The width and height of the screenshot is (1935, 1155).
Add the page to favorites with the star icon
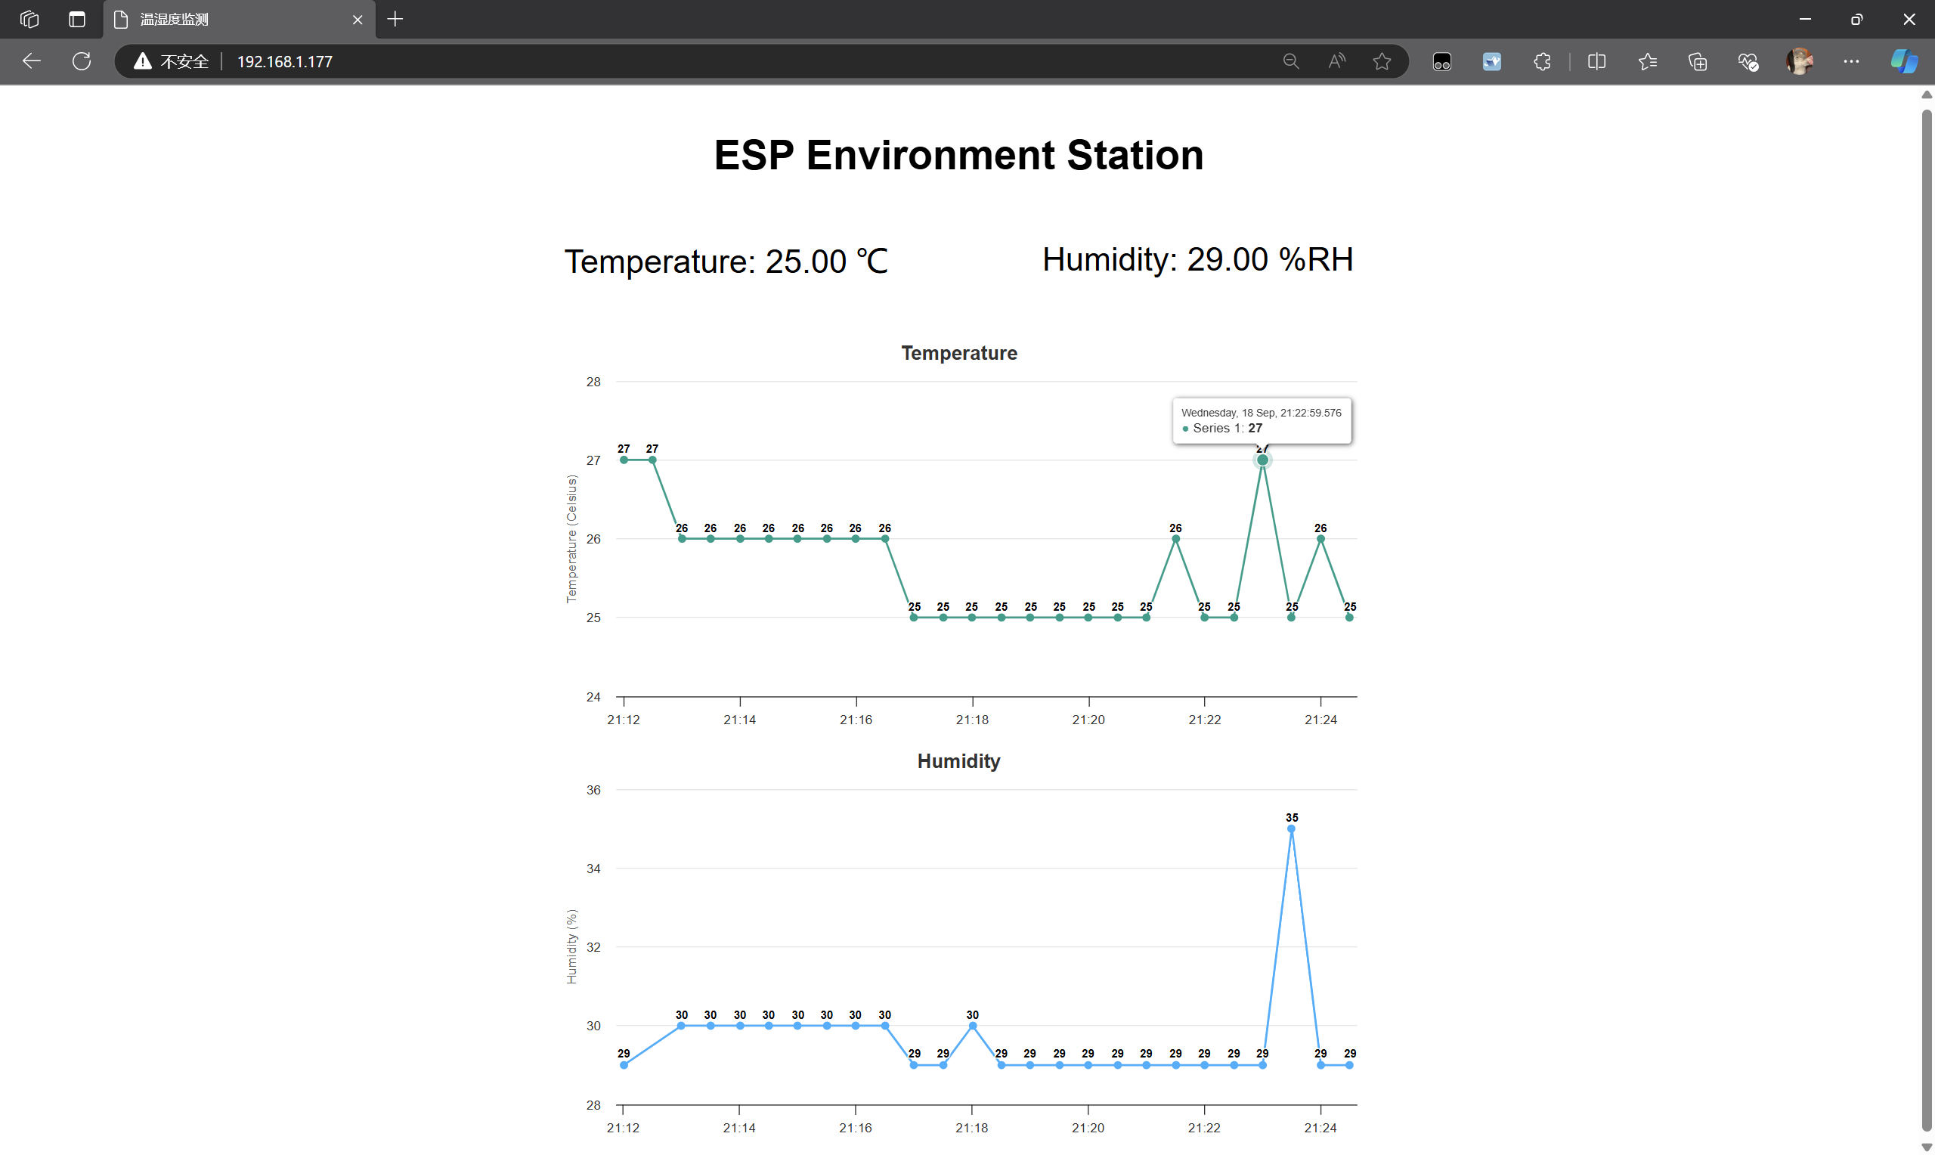coord(1382,60)
